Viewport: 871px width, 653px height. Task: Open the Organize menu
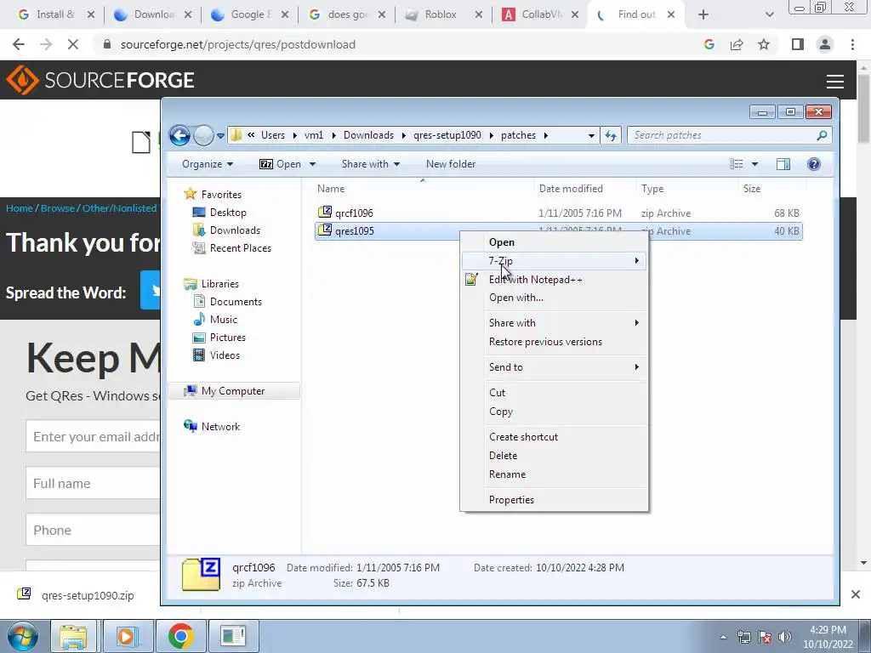208,164
